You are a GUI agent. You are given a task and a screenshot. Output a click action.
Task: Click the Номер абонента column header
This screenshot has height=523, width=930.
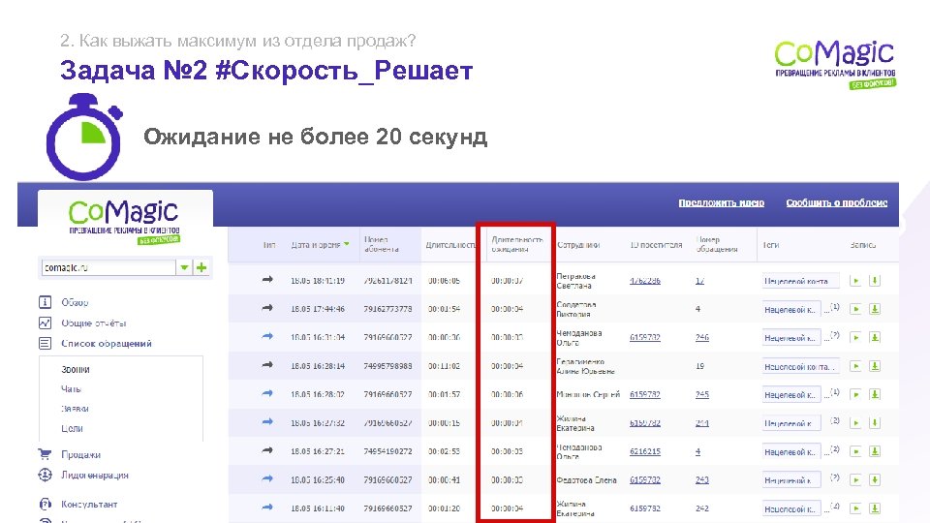point(382,244)
